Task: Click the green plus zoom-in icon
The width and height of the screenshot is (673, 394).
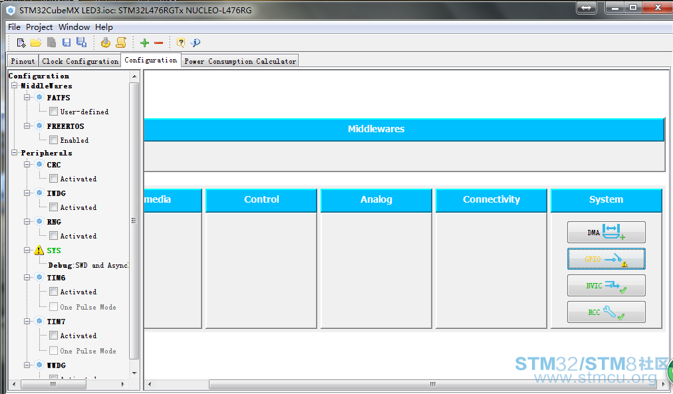Action: 145,43
